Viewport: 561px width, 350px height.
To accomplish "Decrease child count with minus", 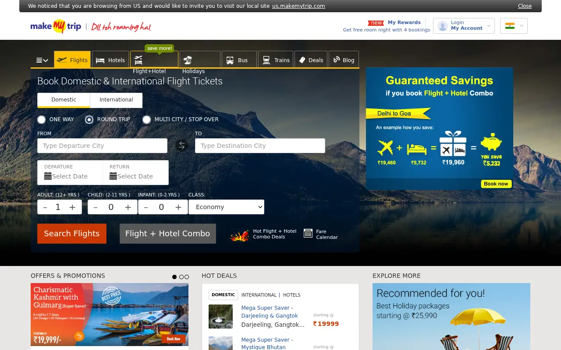I will coord(96,207).
